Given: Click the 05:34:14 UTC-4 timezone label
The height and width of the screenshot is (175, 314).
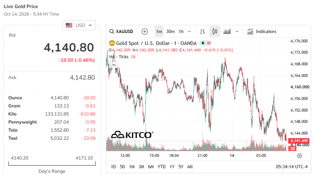Looking at the screenshot, I should pos(292,167).
